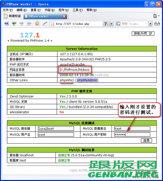Click the 新建标签 new tab button

(12, 16)
